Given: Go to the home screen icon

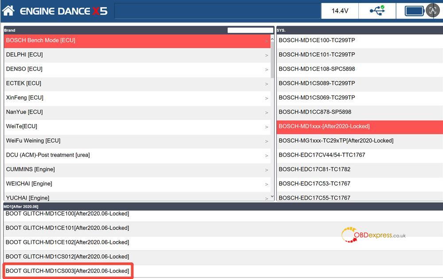Looking at the screenshot, I should 8,11.
